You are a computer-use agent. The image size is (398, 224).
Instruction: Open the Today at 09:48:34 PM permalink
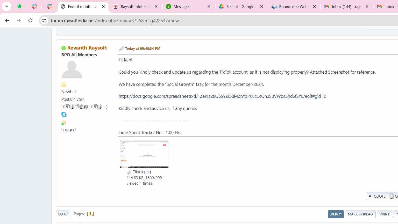[x=143, y=48]
